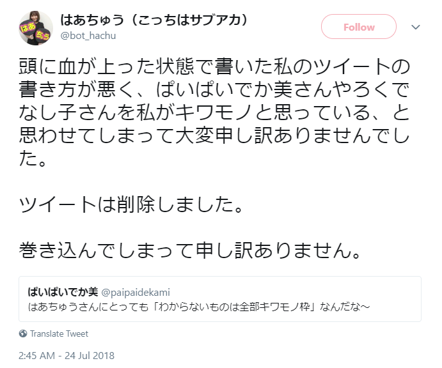
Task: Open the @bot_hachu handle link
Action: pos(88,36)
